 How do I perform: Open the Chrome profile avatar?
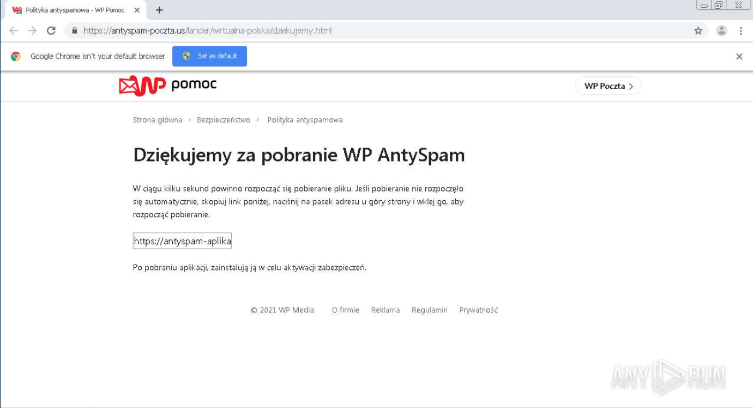click(x=721, y=31)
